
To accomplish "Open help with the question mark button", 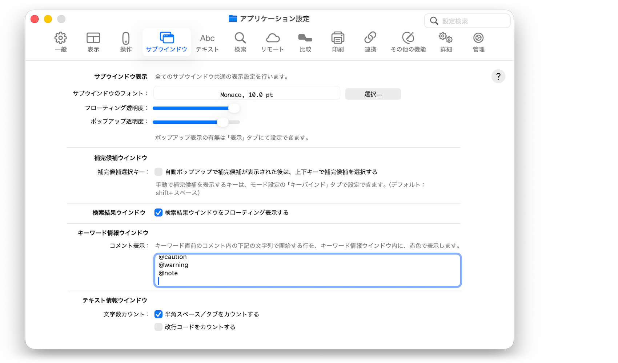I will 498,77.
